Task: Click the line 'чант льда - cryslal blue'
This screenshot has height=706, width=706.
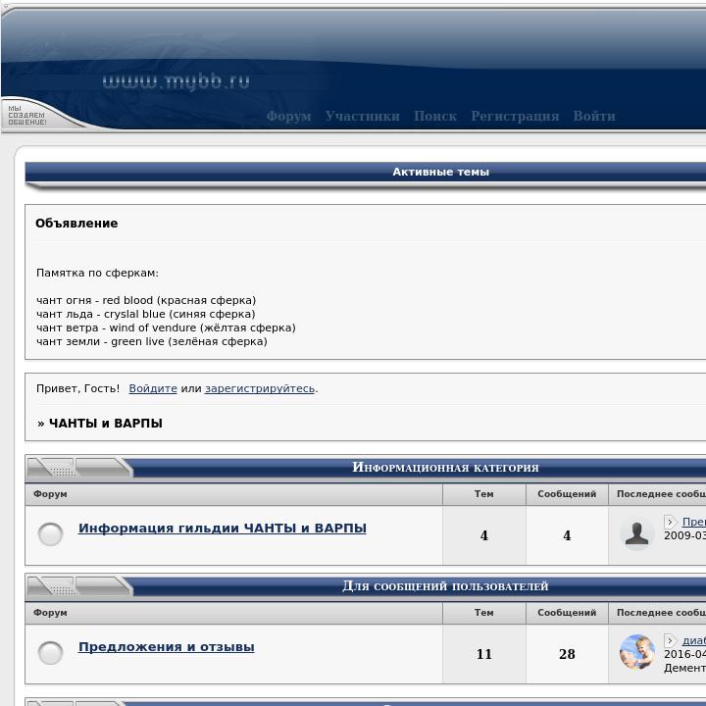Action: [146, 314]
